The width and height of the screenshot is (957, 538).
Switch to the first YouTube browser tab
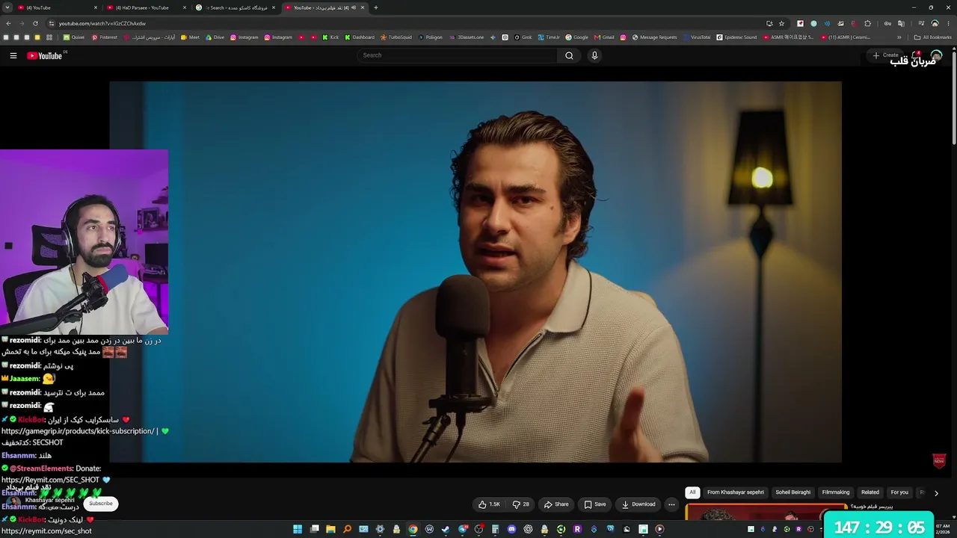56,7
